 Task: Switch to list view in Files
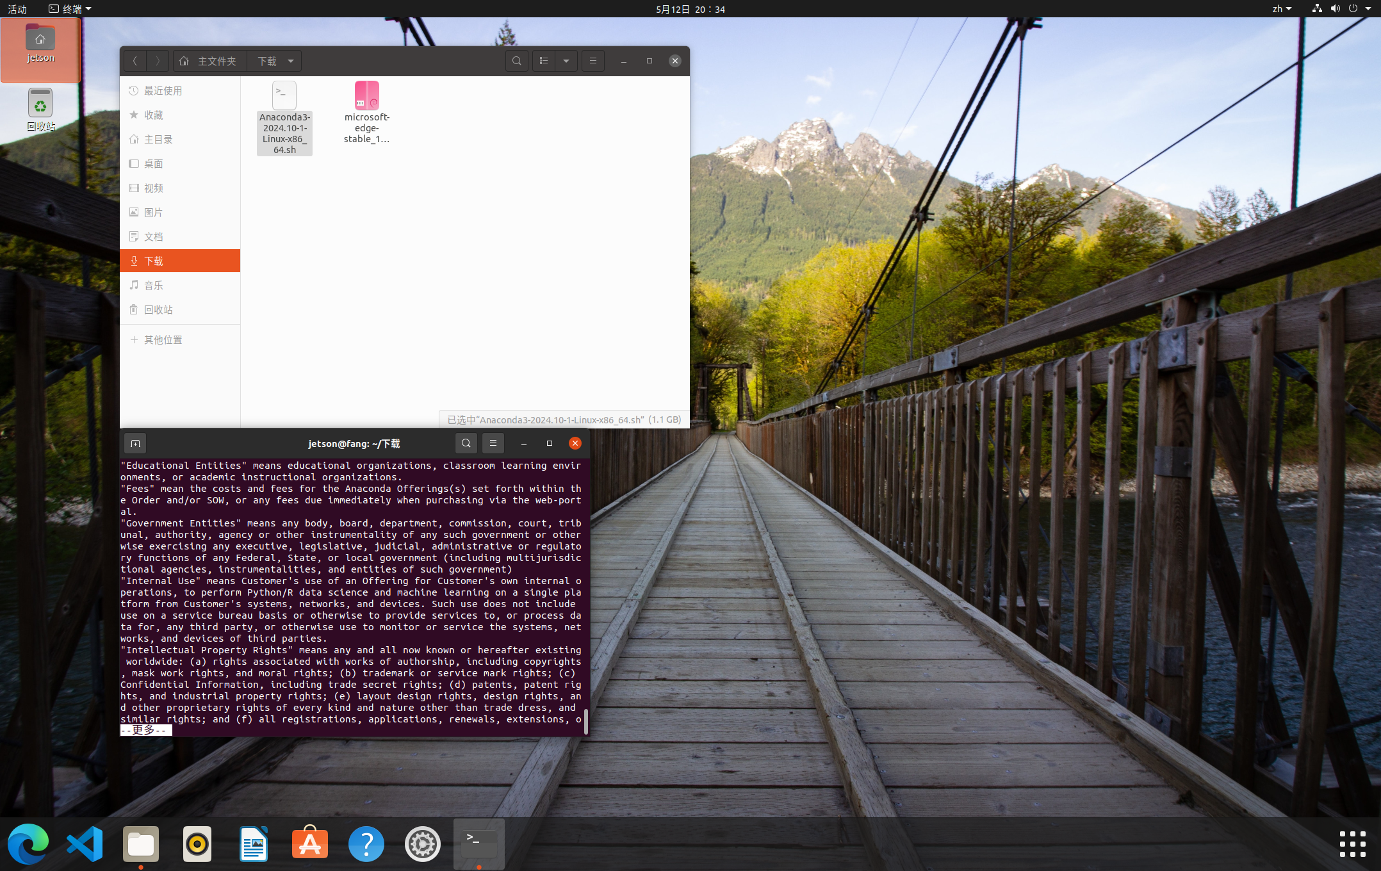(544, 61)
